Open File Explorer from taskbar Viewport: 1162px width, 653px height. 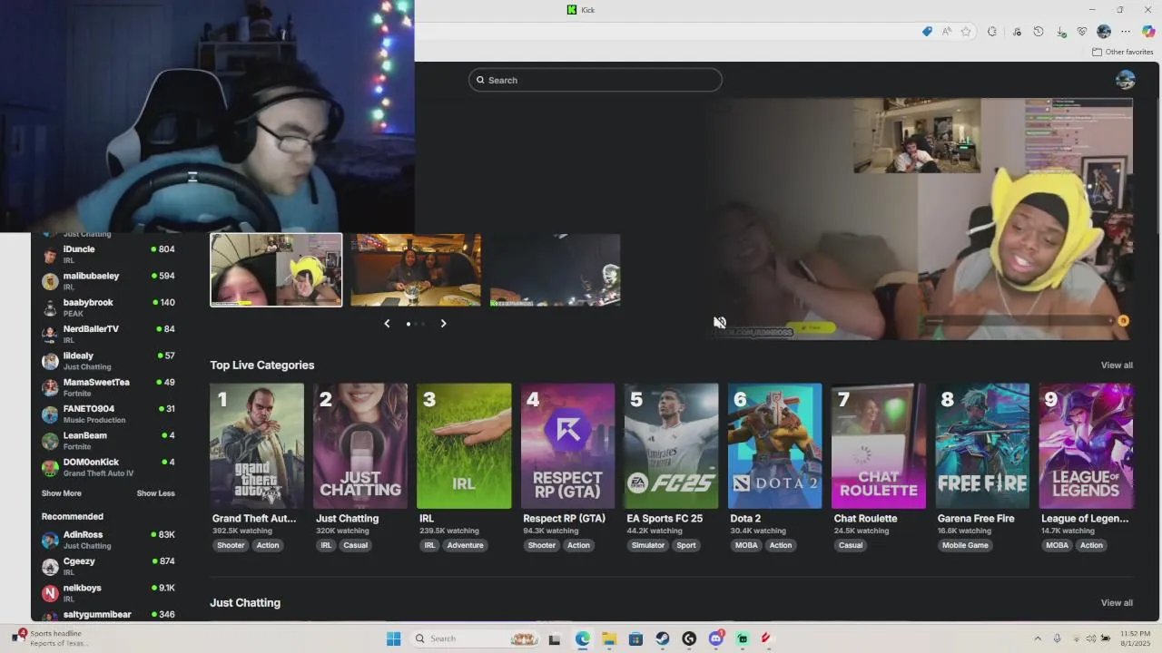[608, 638]
